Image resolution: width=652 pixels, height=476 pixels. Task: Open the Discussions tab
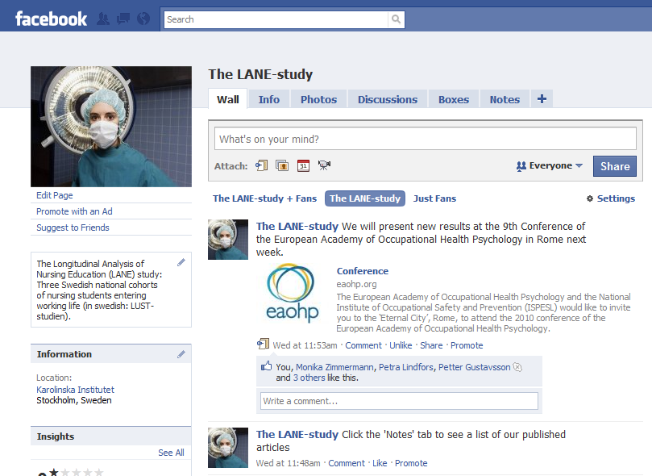coord(388,99)
